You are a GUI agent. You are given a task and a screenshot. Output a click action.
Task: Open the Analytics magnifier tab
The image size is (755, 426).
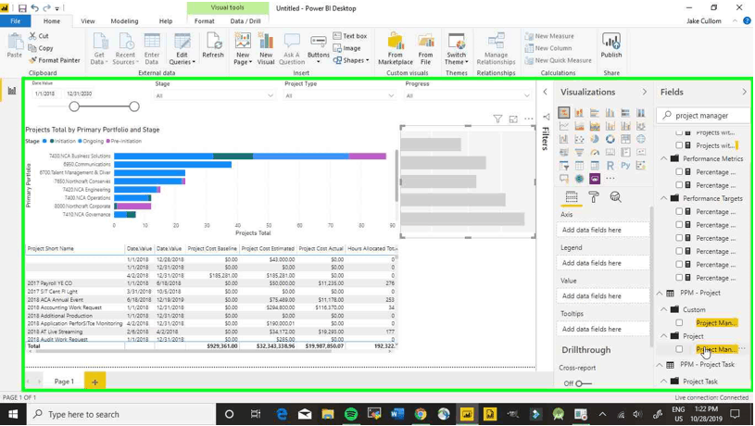[615, 197]
